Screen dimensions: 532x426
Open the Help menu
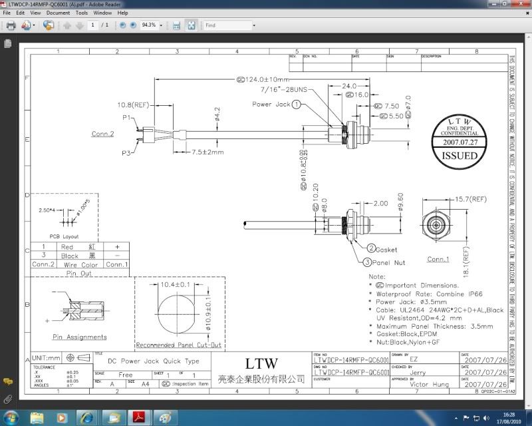pyautogui.click(x=122, y=13)
